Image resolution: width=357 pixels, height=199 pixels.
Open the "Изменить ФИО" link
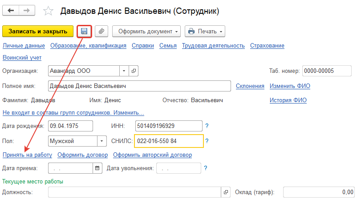[x=290, y=86]
